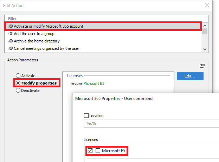Click 'revoke Microsoft E5' in the Licenses summary
The width and height of the screenshot is (219, 162).
[x=88, y=83]
